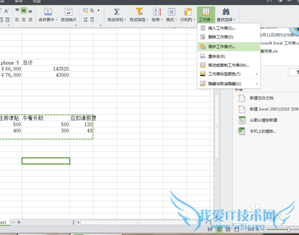Image resolution: width=299 pixels, height=235 pixels.
Task: Click the zoom out minus button
Action: (x=263, y=230)
